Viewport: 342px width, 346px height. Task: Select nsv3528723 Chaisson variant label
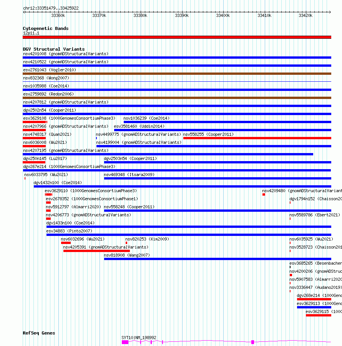[316, 247]
